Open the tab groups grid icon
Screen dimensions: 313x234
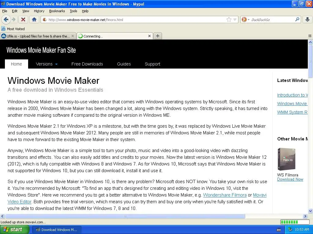[310, 36]
